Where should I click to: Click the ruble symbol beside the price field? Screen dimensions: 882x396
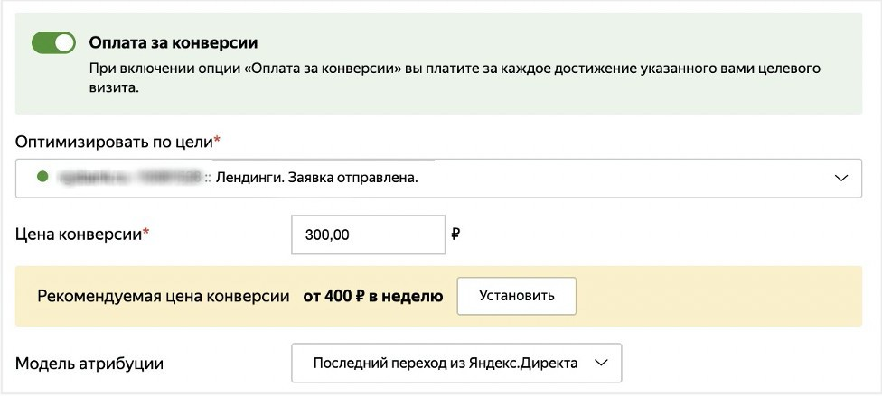[455, 235]
